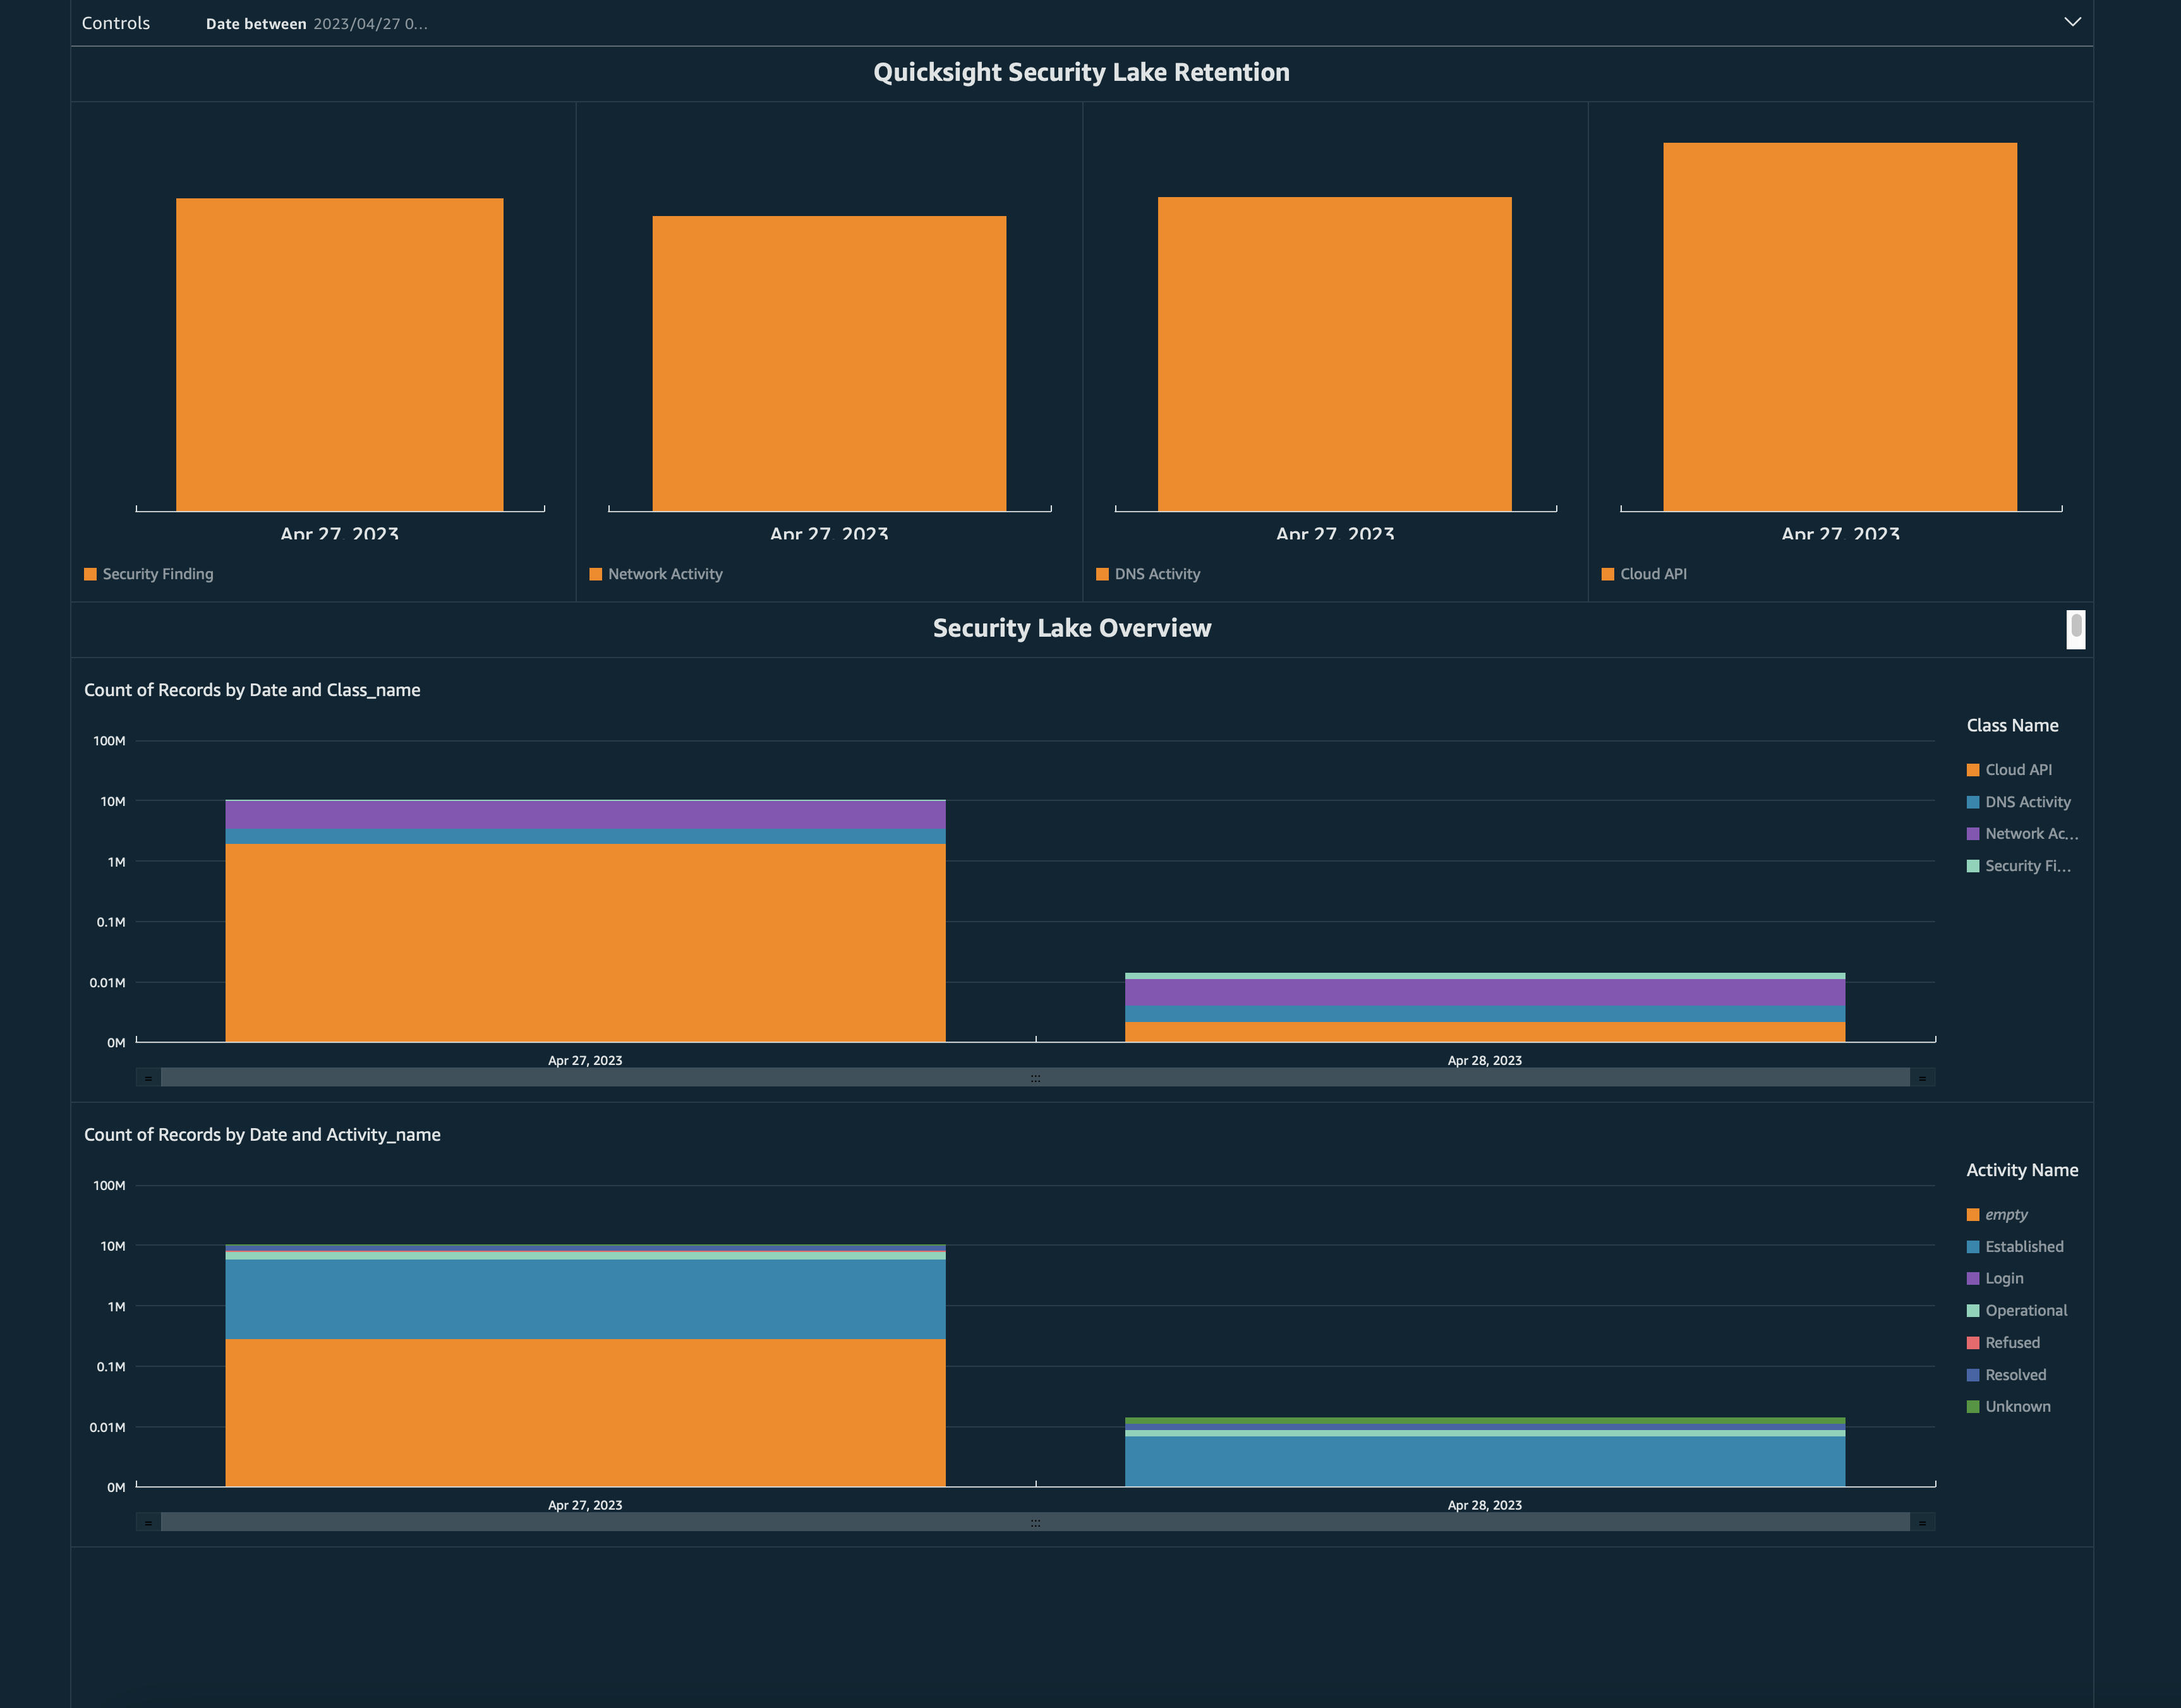Select purple Network Activity segment for Apr 27 in Class_name chart
Viewport: 2181px width, 1708px height.
pos(585,815)
